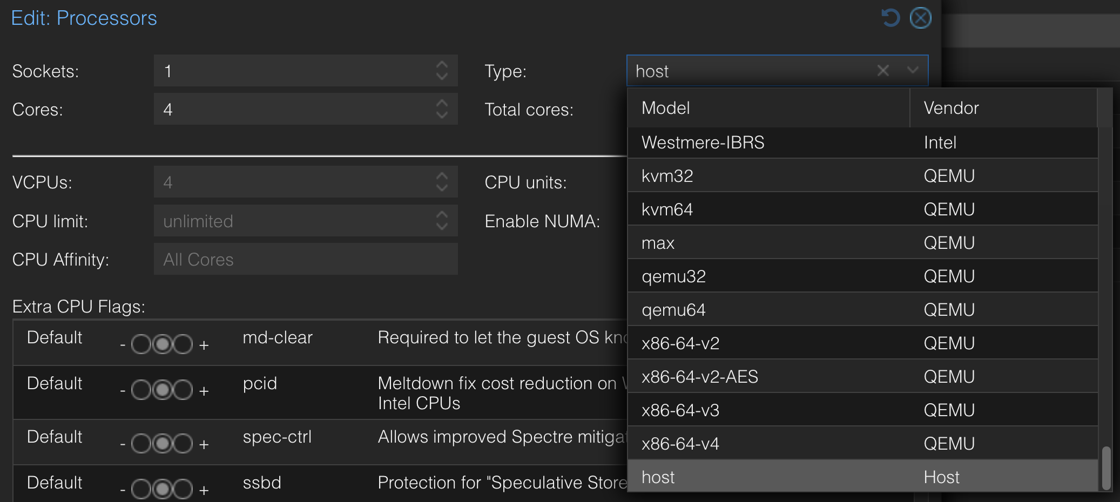Close the Edit Processors dialog
This screenshot has height=502, width=1120.
click(920, 18)
